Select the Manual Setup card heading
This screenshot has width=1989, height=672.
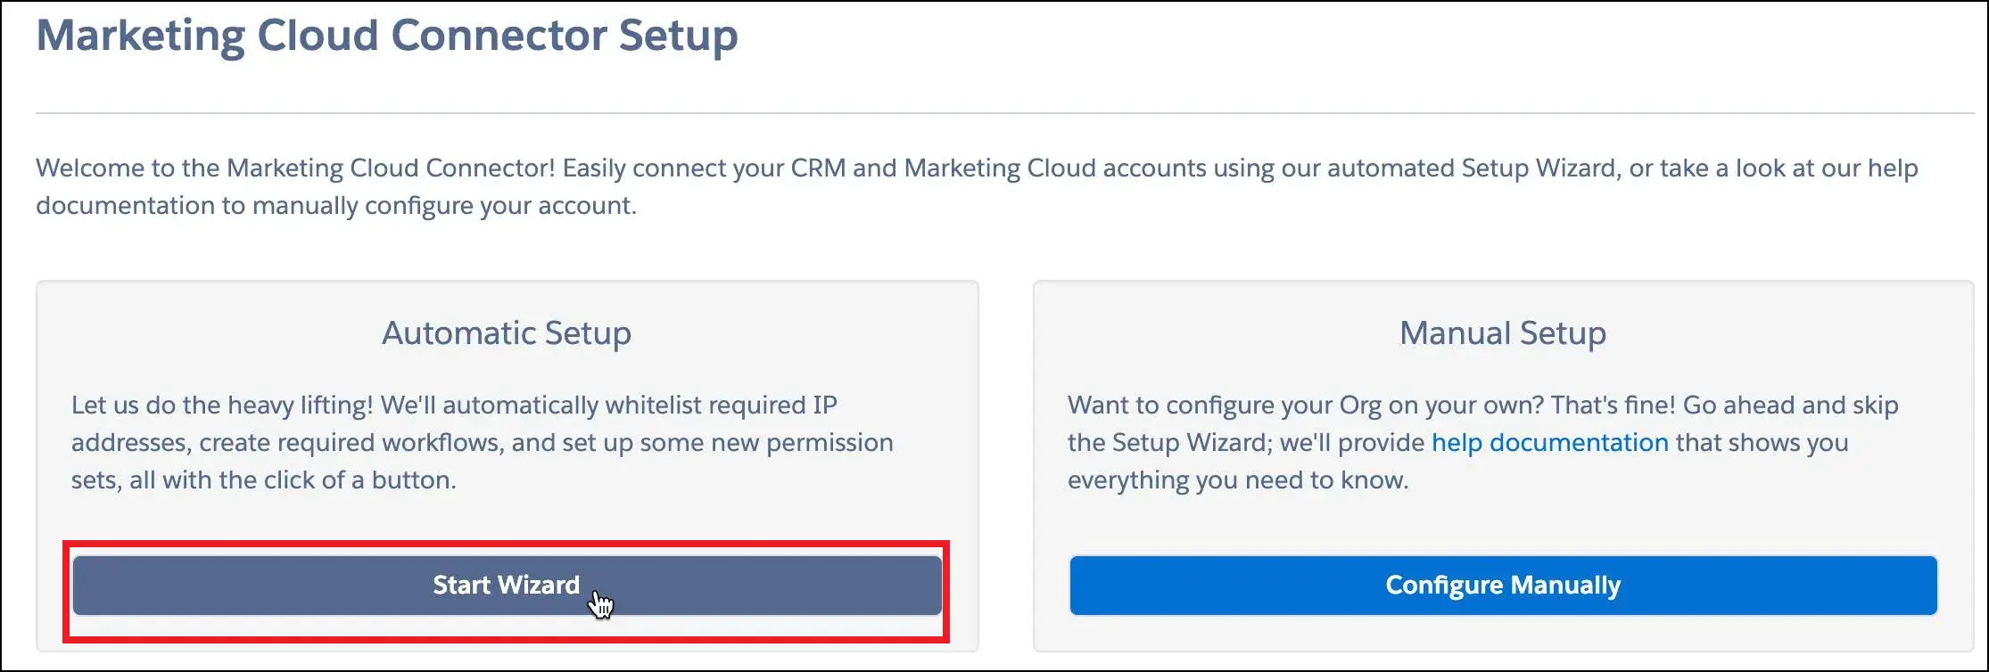[1503, 332]
